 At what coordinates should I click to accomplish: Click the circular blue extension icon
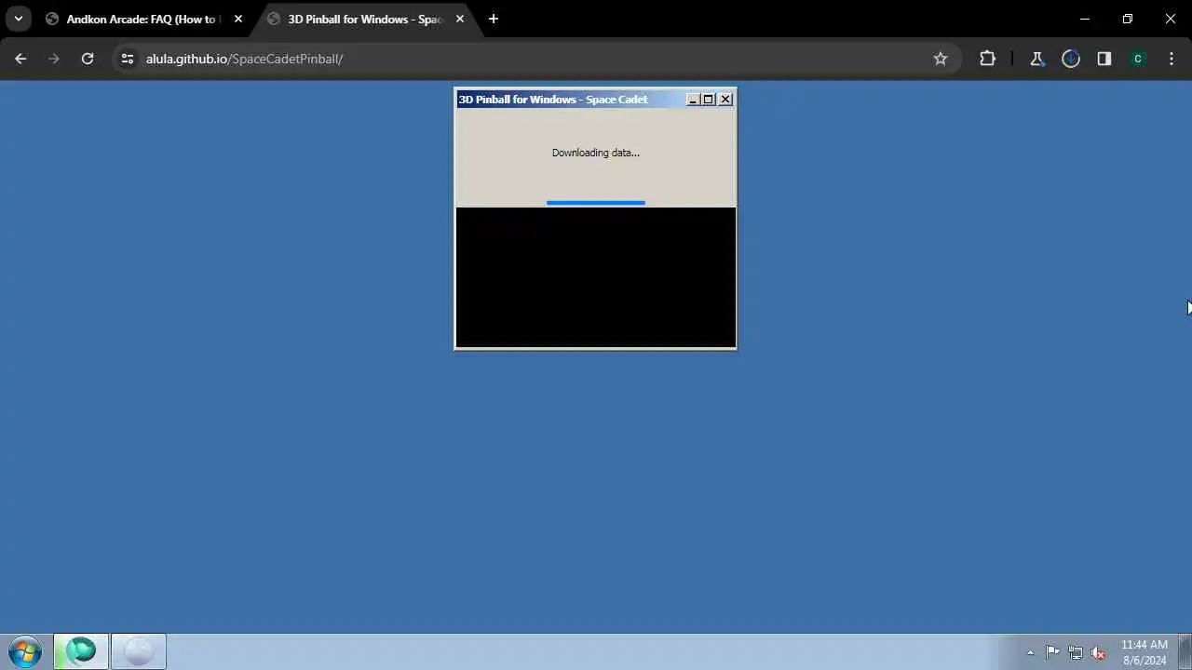[x=1071, y=59]
